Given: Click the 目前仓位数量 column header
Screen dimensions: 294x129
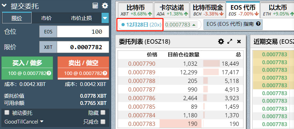Looking at the screenshot, I should coord(183,55).
